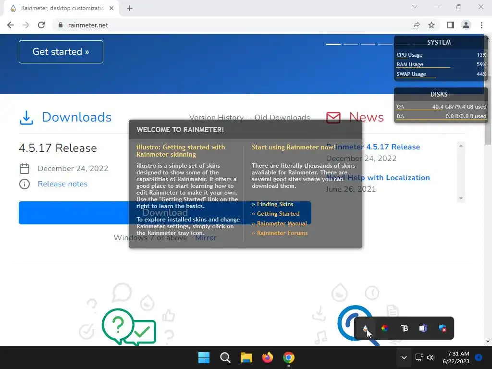Click C:\ drive entry in Disks skin
Viewport: 492px width, 369px height.
[x=441, y=107]
